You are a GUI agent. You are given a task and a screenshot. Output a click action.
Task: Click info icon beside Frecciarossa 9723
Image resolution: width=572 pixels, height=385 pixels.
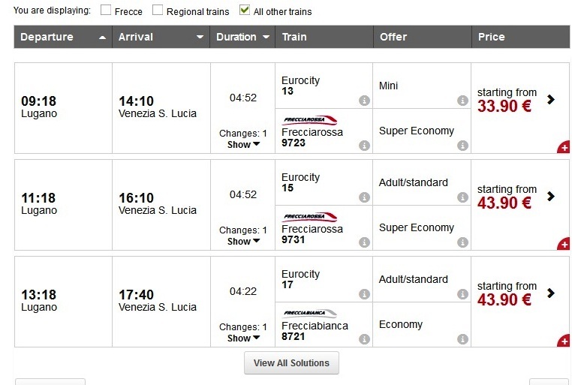point(364,146)
